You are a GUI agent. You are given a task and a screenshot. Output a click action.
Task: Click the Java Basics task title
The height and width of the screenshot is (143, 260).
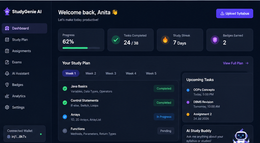pyautogui.click(x=79, y=86)
